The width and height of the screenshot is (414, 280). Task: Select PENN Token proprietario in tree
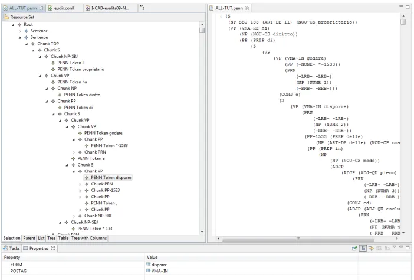click(81, 69)
